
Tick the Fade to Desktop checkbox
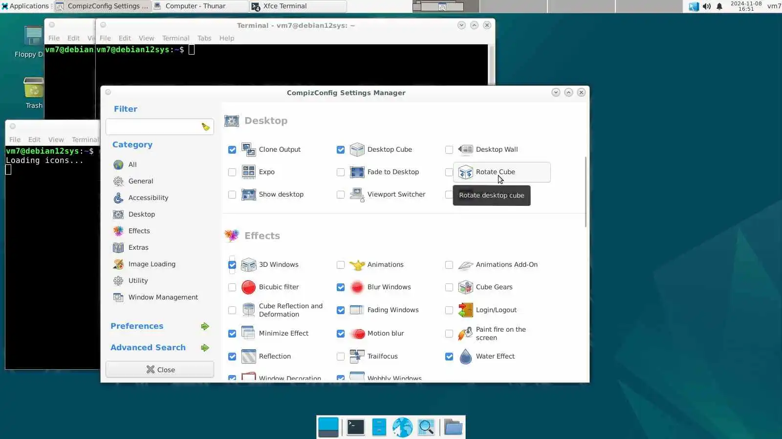point(341,172)
